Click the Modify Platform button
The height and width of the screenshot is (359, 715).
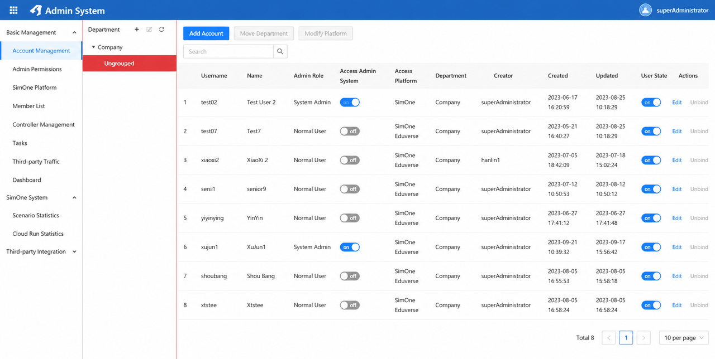tap(326, 33)
